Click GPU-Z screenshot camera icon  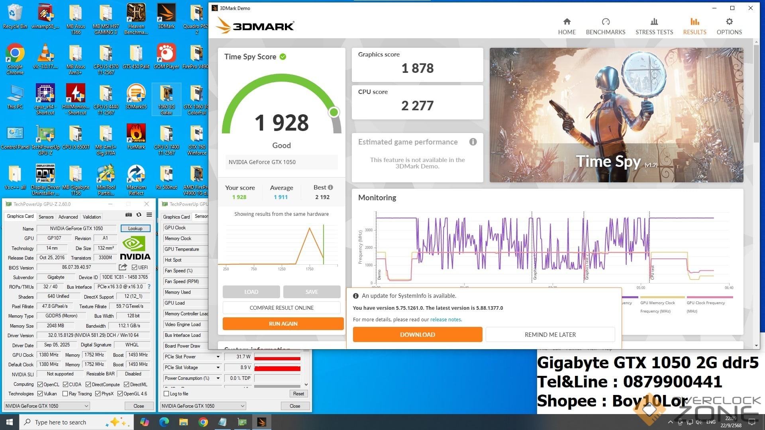pos(129,215)
